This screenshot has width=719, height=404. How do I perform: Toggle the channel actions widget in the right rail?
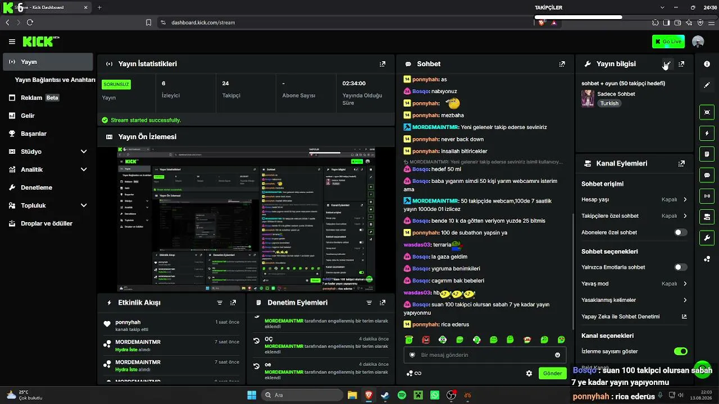point(707,217)
